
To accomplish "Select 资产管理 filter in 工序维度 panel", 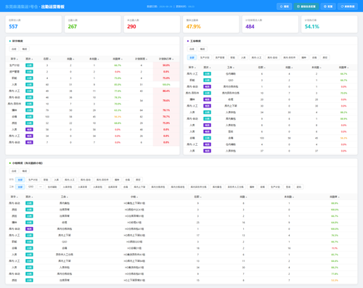I will 220,57.
